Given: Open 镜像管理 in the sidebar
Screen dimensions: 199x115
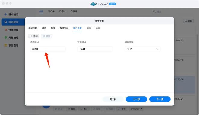Looking at the screenshot, I should [11, 30].
